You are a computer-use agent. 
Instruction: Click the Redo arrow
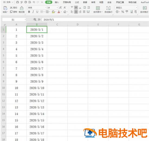(x=38, y=2)
